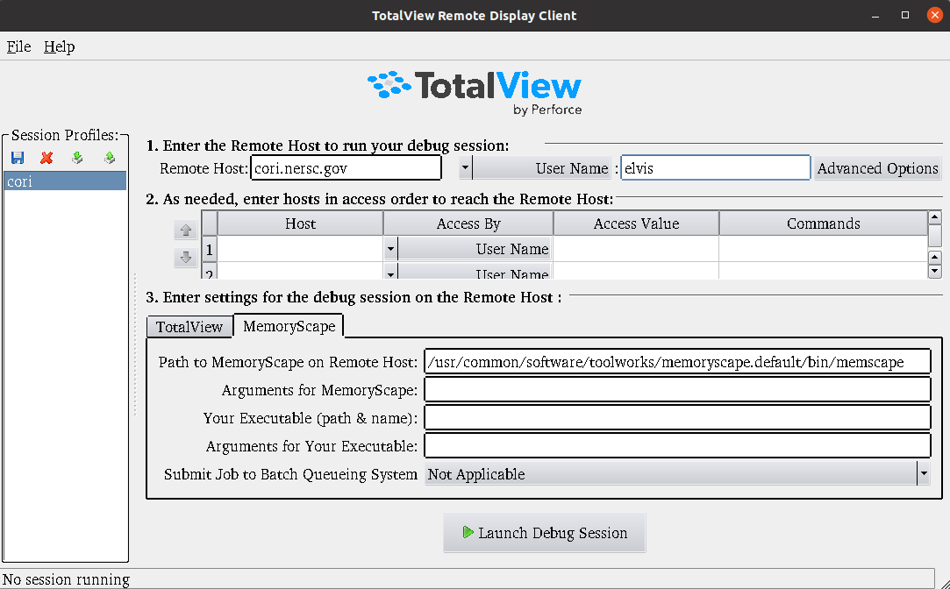Open the Access By selector for row 1
The height and width of the screenshot is (589, 950).
pyautogui.click(x=391, y=249)
